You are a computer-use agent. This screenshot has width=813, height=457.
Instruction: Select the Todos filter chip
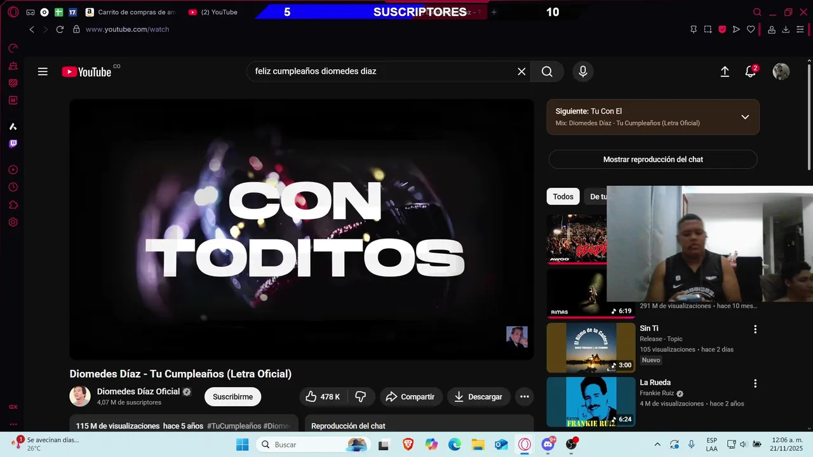pyautogui.click(x=563, y=197)
